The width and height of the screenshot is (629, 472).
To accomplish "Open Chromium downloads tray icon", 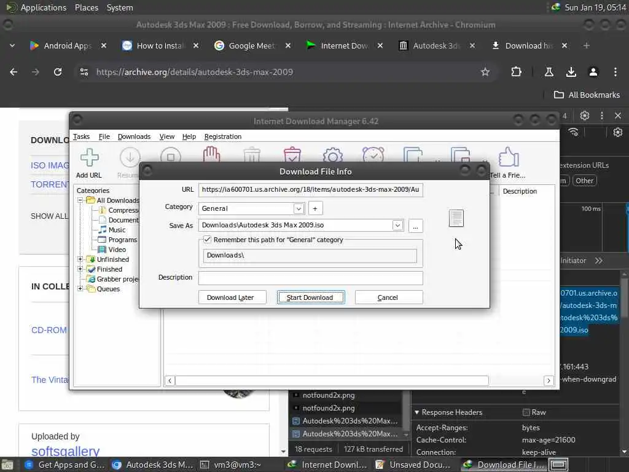I will pos(571,72).
